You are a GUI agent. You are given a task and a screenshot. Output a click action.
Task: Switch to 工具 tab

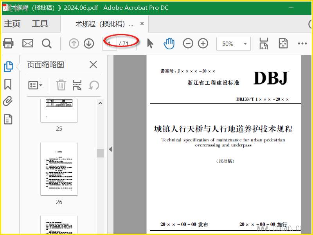[x=40, y=23]
